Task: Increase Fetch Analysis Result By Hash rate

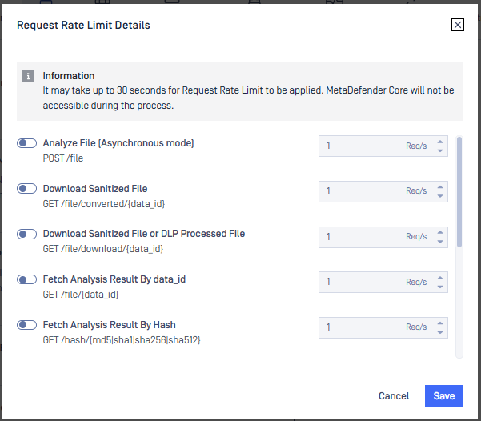Action: (439, 323)
